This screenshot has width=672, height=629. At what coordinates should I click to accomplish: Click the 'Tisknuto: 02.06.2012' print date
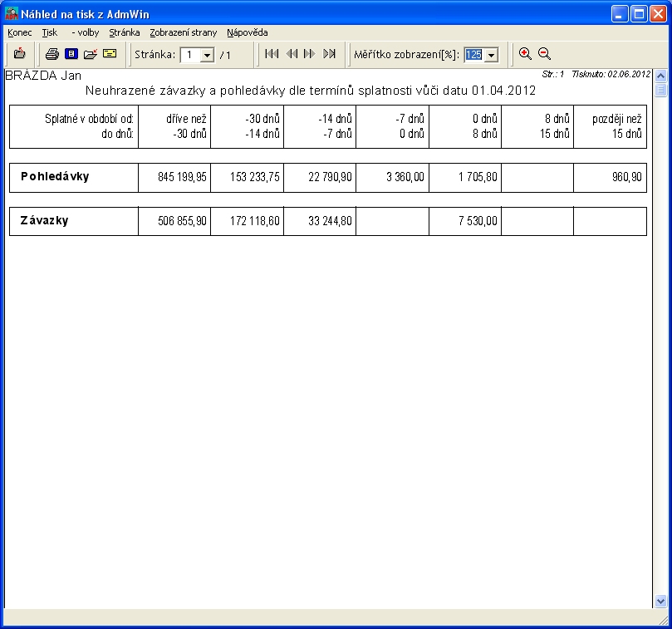click(611, 74)
